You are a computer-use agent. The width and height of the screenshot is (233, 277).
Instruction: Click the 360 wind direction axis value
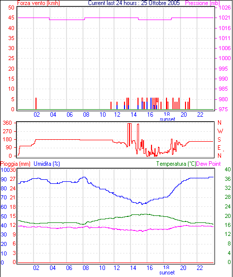(x=7, y=123)
